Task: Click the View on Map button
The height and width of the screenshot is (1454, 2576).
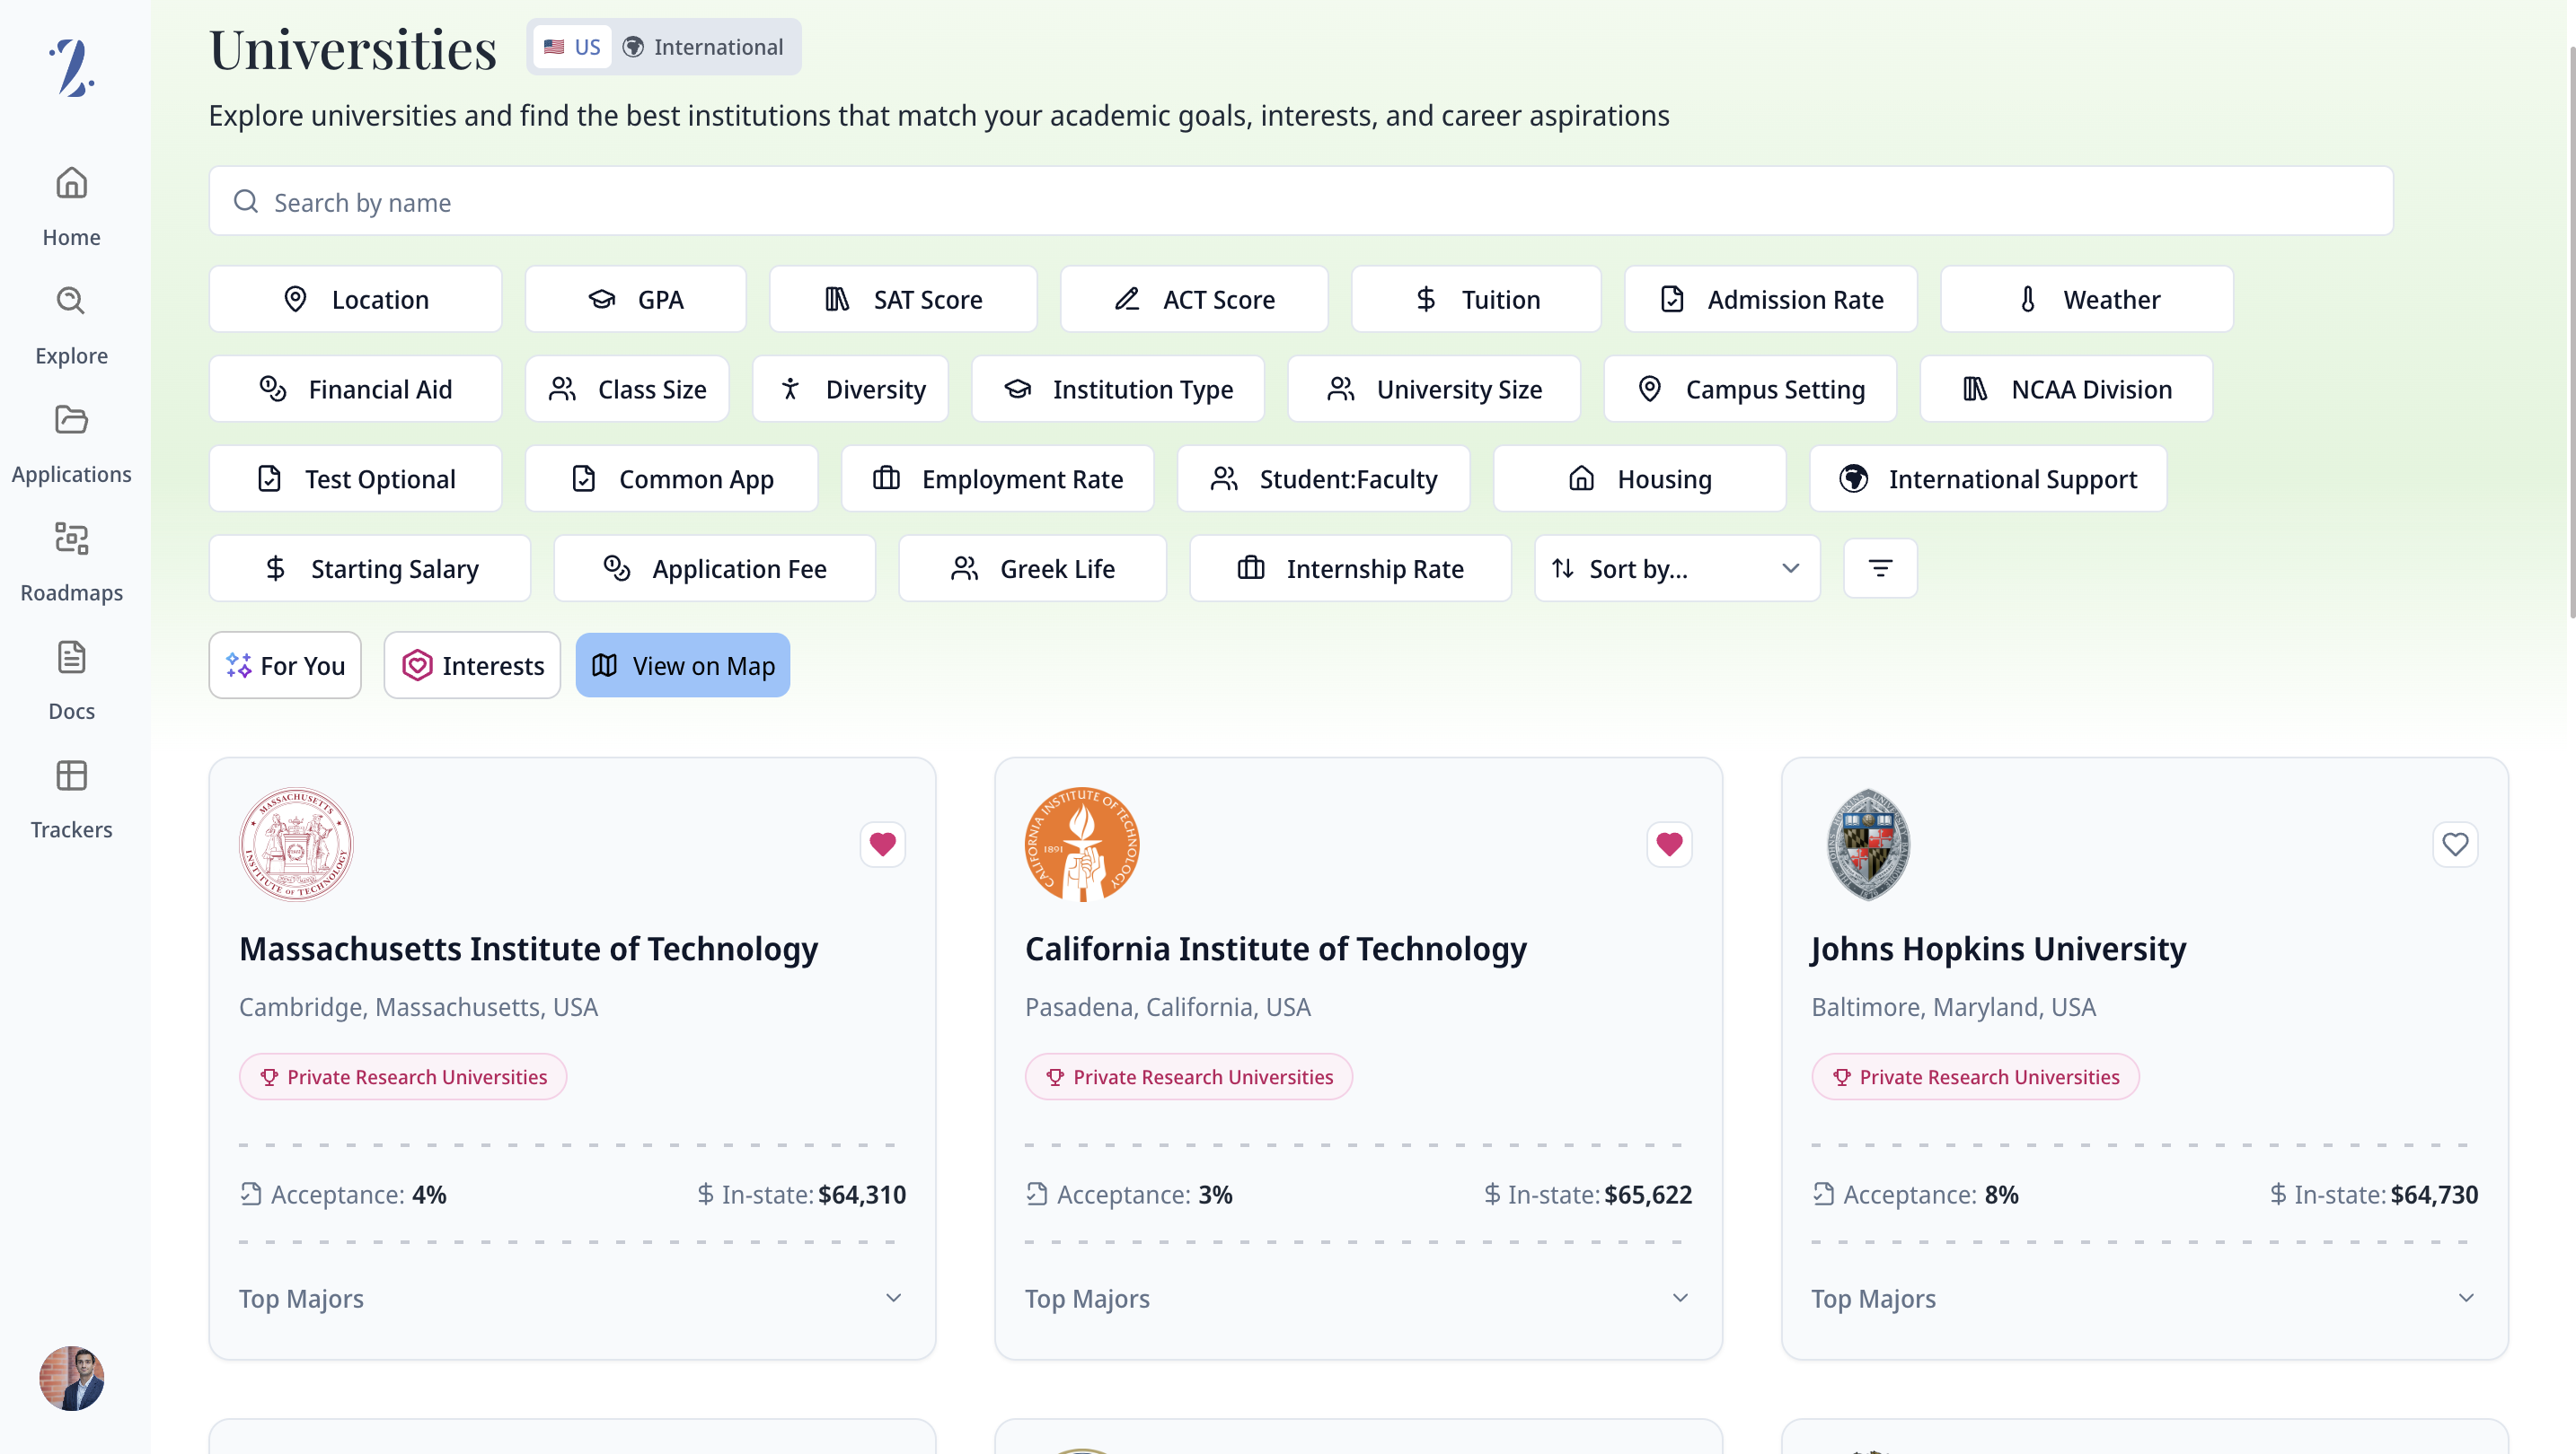Action: coord(682,666)
